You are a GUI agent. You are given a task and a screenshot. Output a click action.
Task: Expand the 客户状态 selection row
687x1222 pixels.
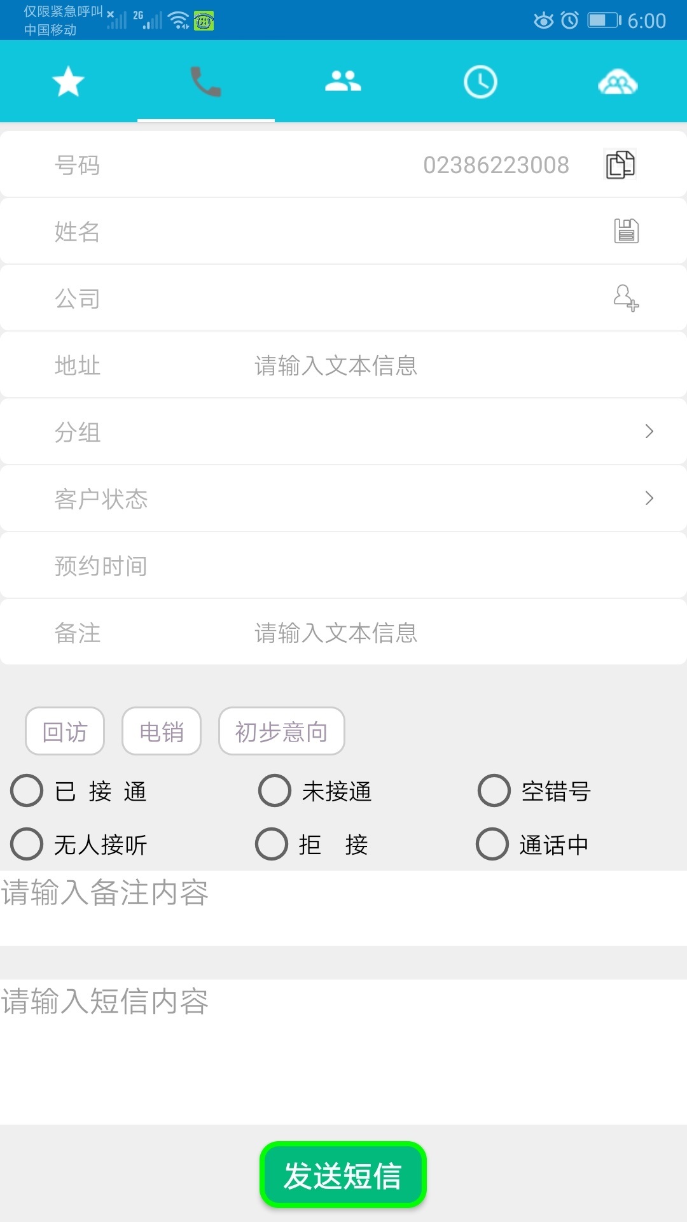(343, 499)
